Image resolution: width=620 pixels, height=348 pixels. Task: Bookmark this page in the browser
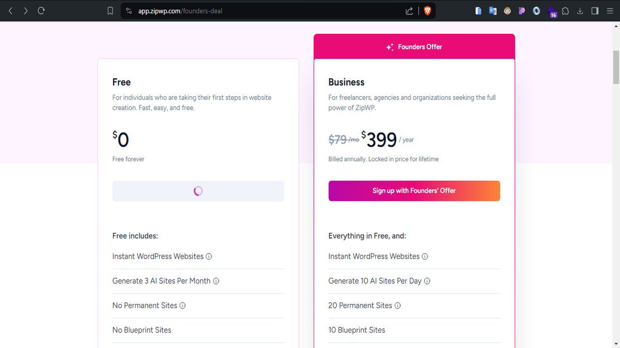click(x=110, y=11)
